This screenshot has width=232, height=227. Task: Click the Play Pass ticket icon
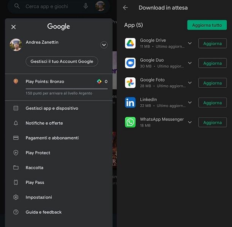click(16, 182)
